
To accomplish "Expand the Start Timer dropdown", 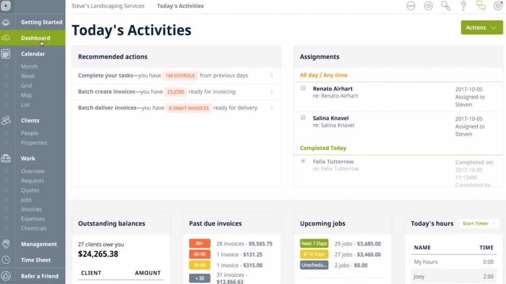I will 479,224.
